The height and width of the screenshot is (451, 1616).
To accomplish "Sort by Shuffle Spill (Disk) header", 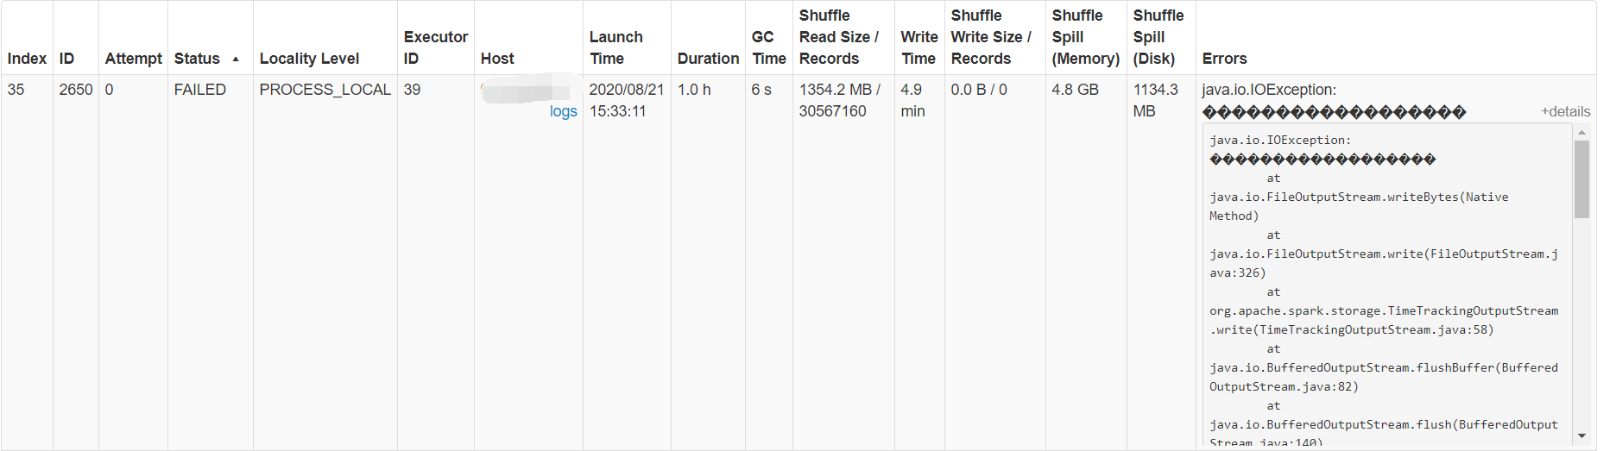I will 1158,37.
